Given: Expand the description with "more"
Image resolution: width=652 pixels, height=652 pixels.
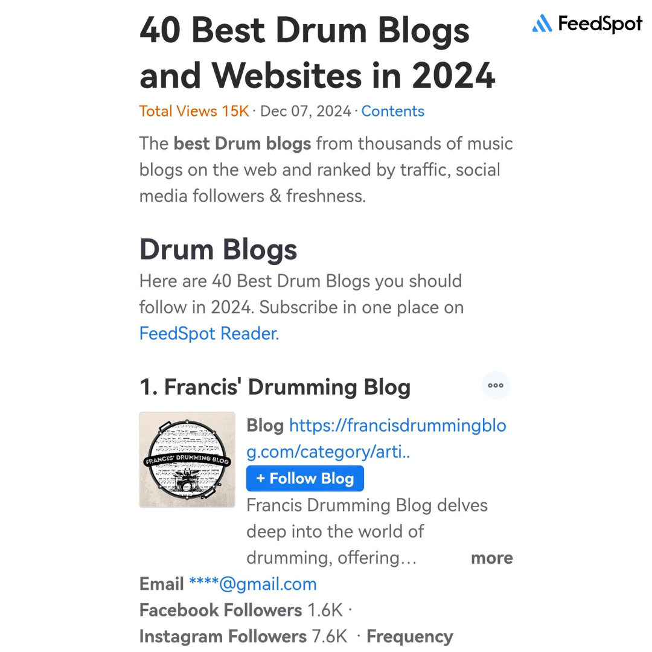Looking at the screenshot, I should [x=491, y=558].
